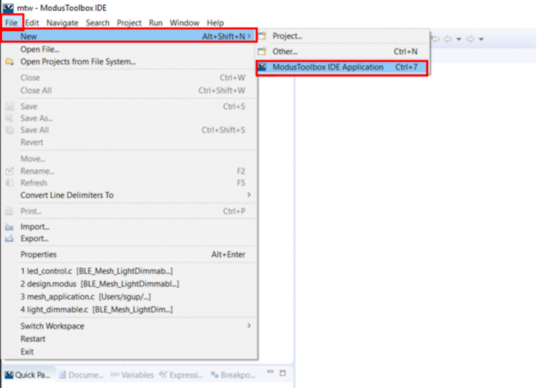The width and height of the screenshot is (555, 388).
Task: Open the Window menu
Action: (185, 23)
